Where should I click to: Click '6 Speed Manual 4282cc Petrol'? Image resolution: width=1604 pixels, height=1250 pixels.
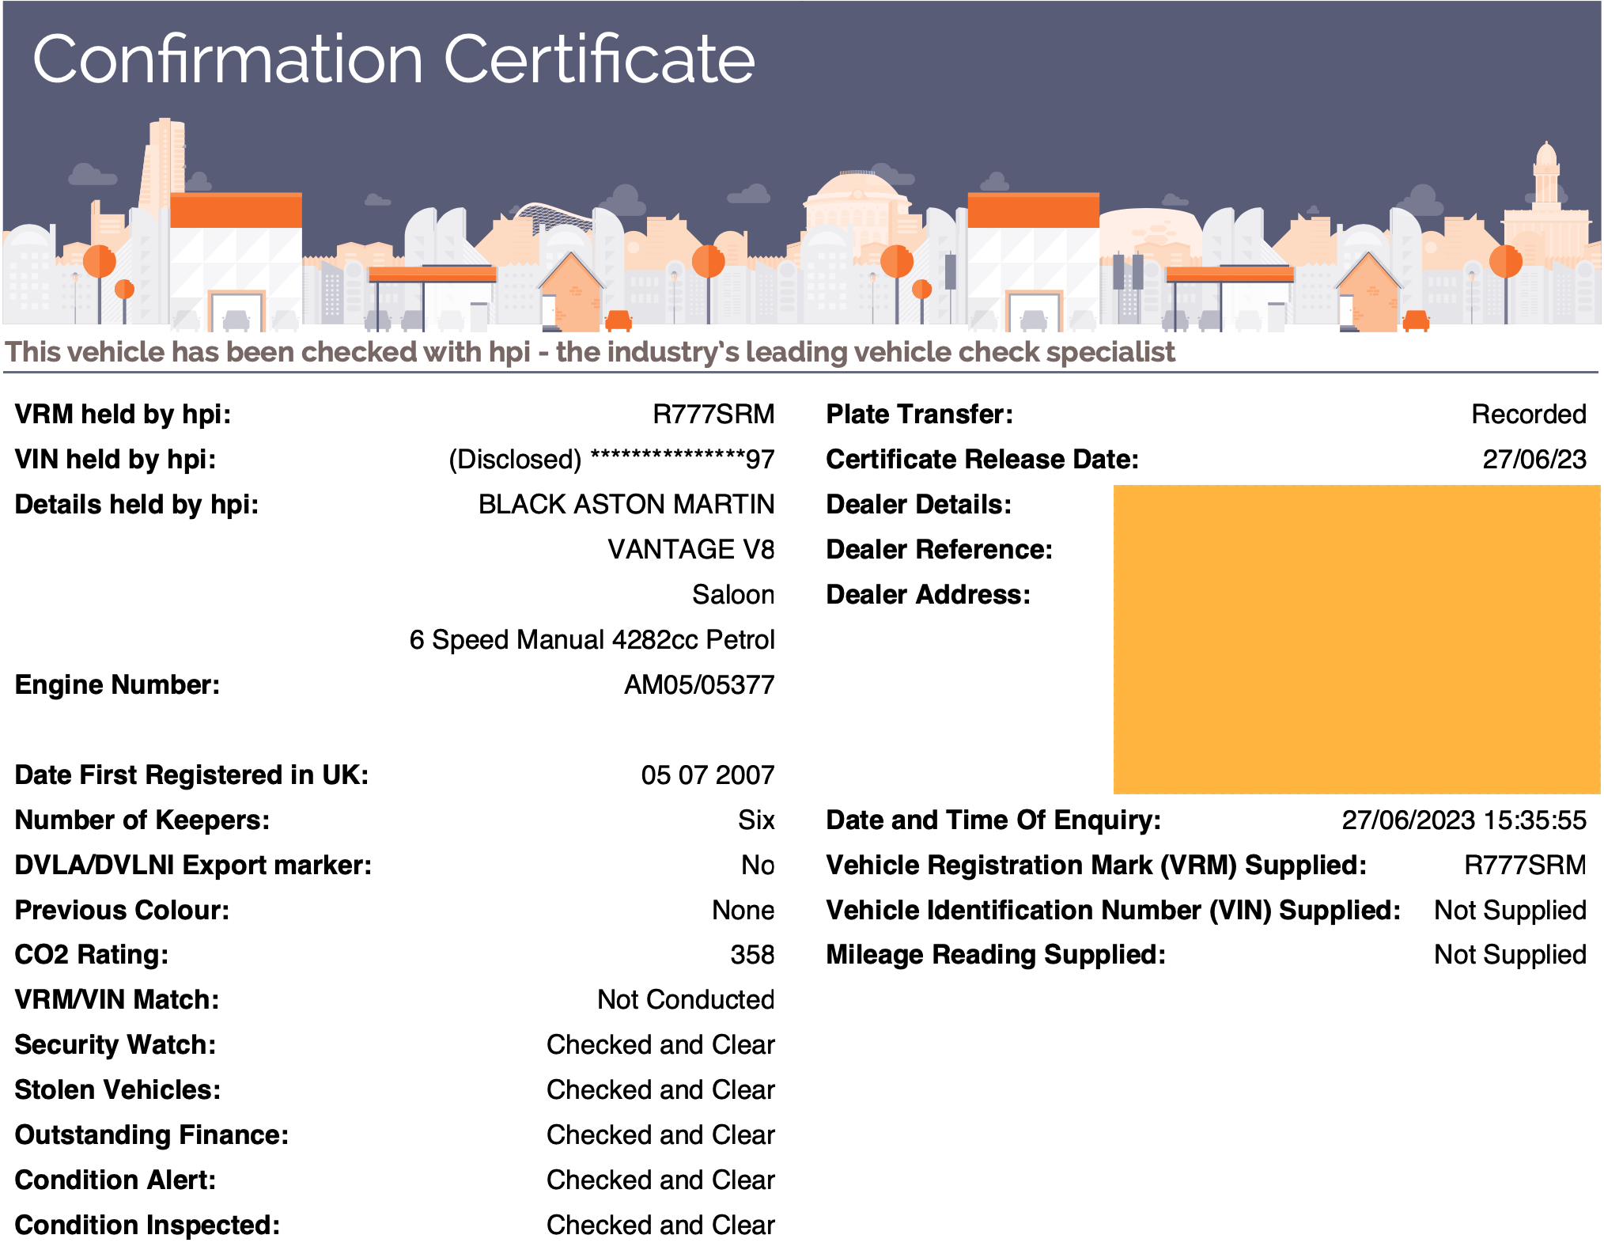coord(592,640)
